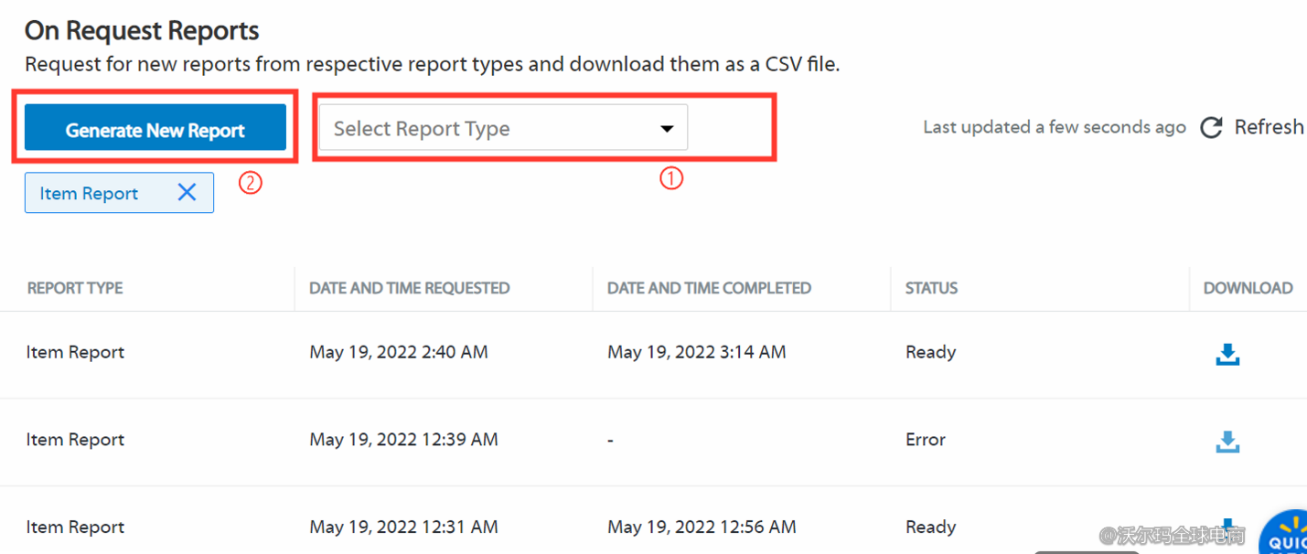Select the Item Report chip label
The width and height of the screenshot is (1307, 554).
(89, 193)
